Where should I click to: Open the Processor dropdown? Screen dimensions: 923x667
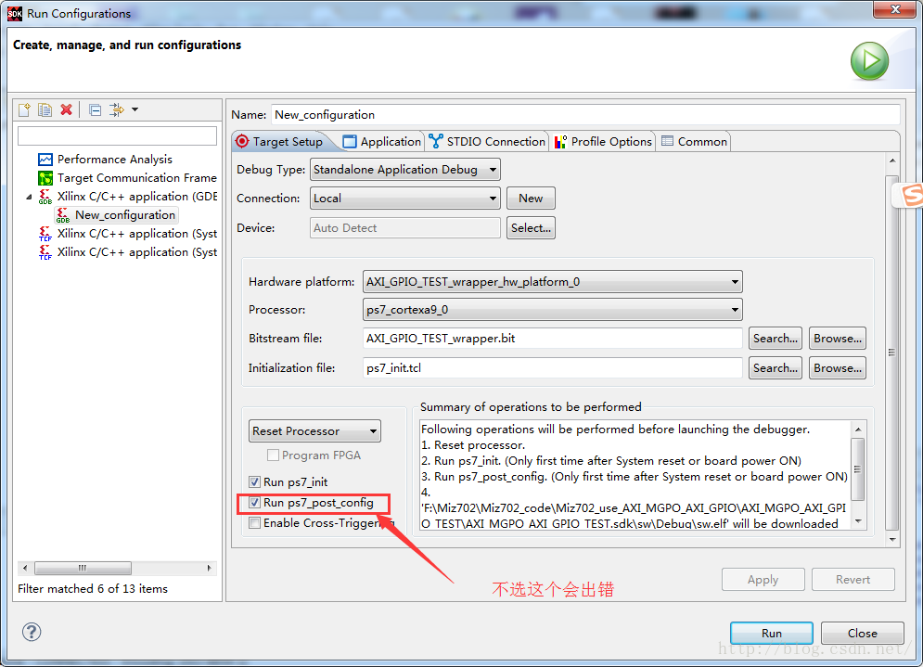coord(553,310)
